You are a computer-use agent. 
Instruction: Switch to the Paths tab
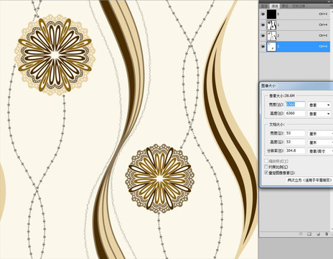coord(285,6)
